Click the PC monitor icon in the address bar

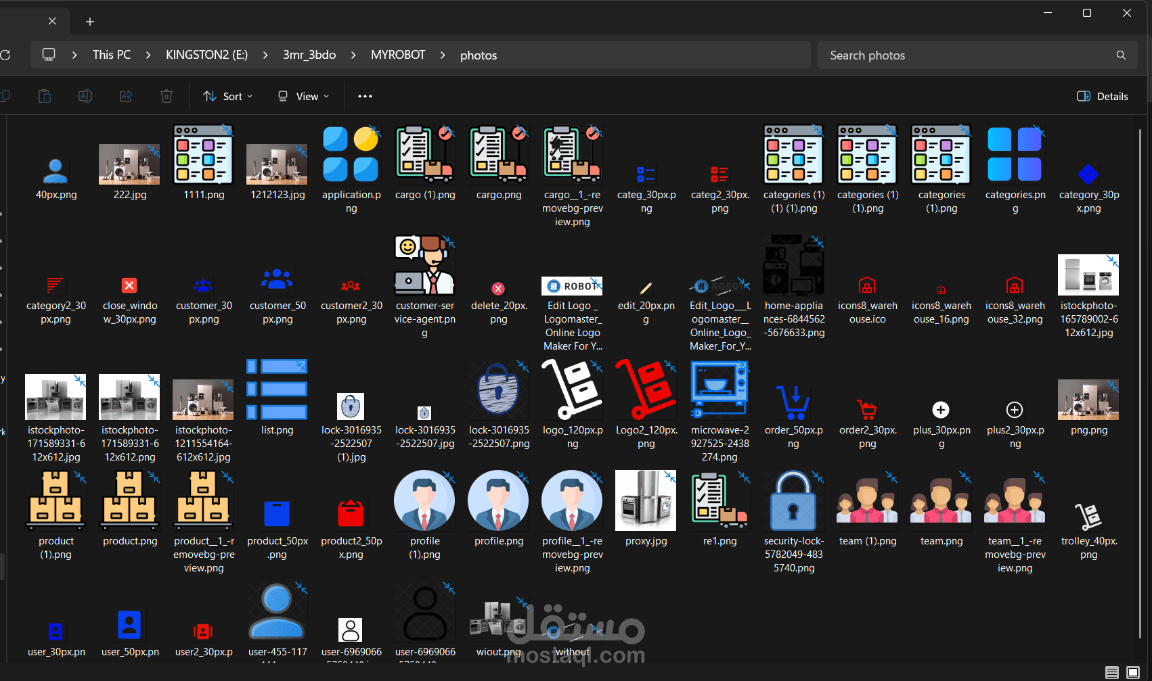pyautogui.click(x=49, y=55)
